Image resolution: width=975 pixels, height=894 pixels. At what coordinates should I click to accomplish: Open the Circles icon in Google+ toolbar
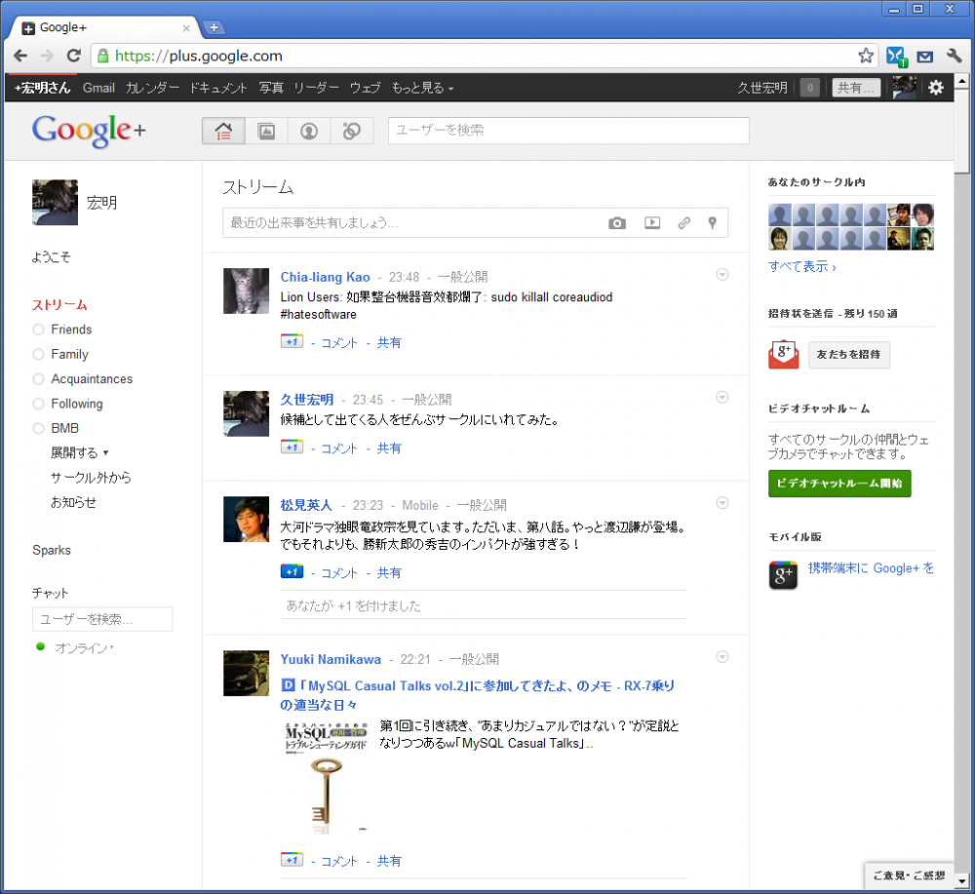(352, 132)
